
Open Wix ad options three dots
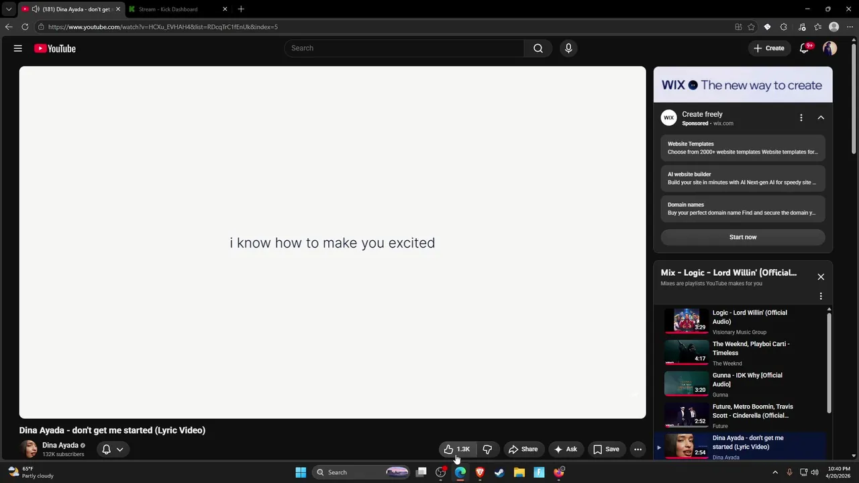[x=801, y=117]
